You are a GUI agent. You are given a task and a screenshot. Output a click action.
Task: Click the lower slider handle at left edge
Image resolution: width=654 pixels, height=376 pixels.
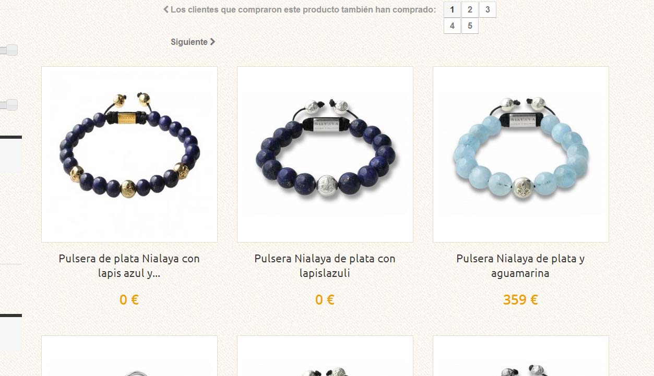tap(9, 105)
